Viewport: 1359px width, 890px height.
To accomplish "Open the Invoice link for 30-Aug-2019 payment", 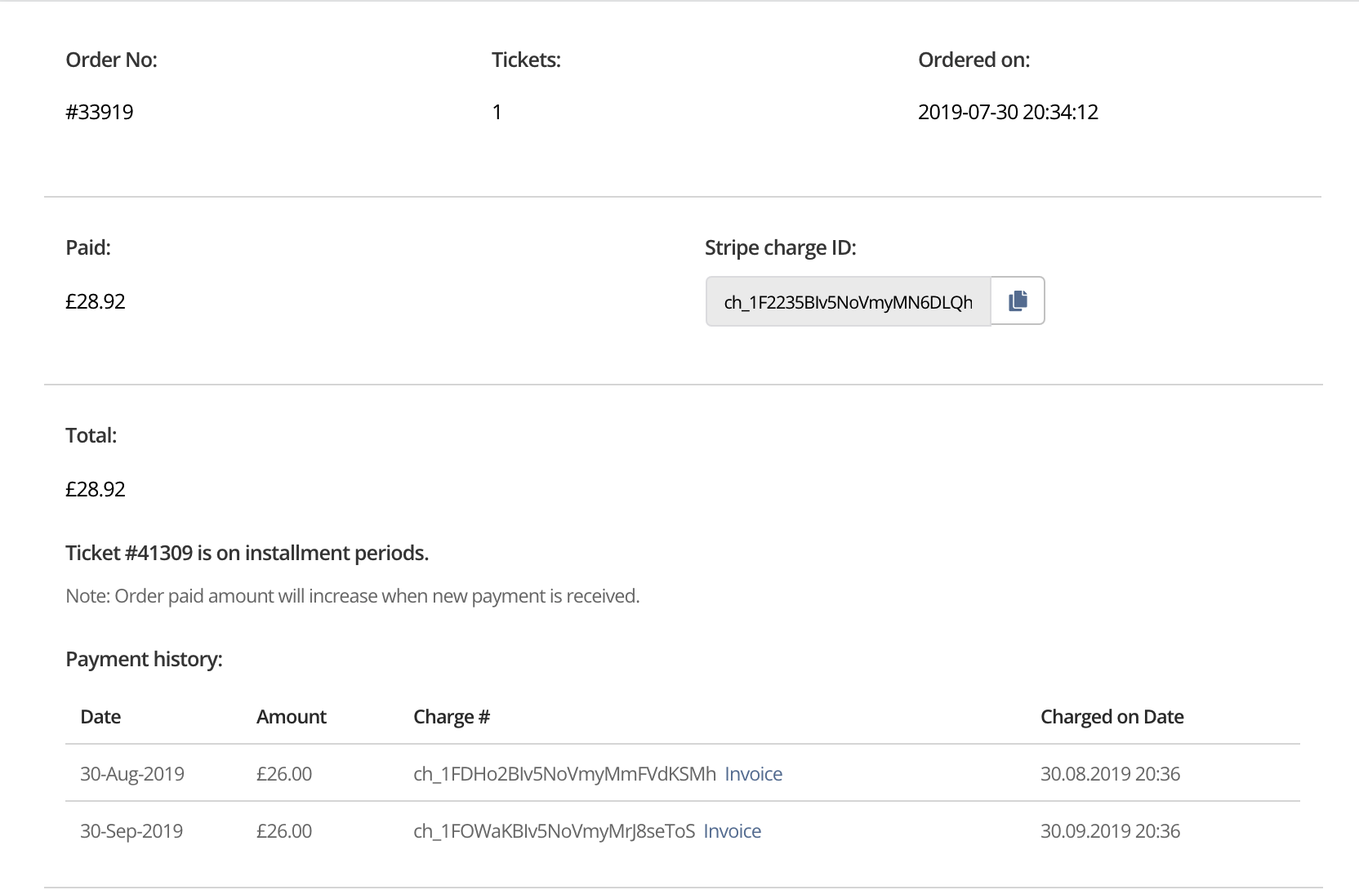I will (753, 774).
